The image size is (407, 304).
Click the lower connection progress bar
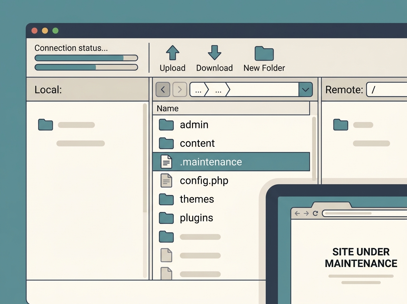(86, 67)
